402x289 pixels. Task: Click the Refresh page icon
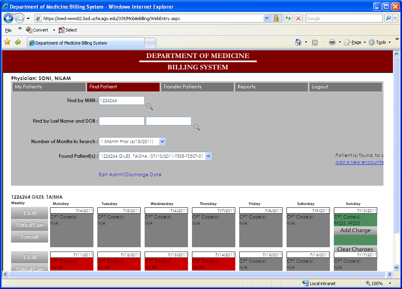(288, 18)
